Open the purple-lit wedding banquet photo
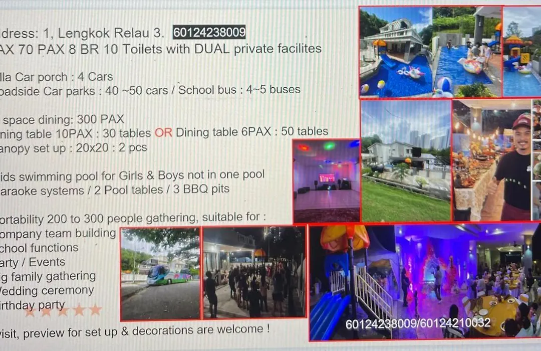Image resolution: width=541 pixels, height=351 pixels. tap(425, 282)
